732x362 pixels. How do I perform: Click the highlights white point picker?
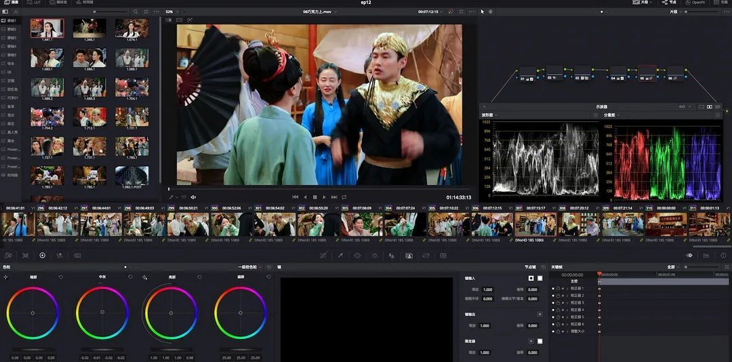click(x=144, y=277)
